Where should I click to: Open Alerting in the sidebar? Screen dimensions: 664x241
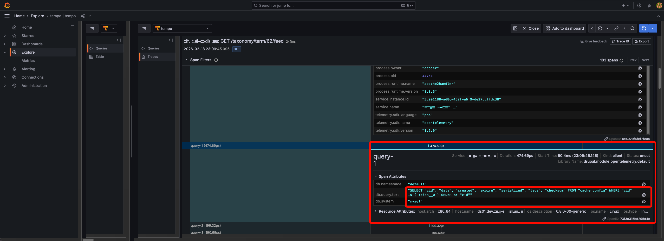point(28,69)
